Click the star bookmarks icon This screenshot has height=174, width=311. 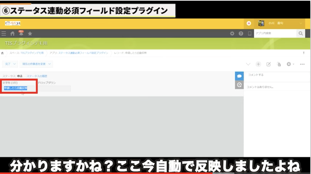pyautogui.click(x=30, y=34)
